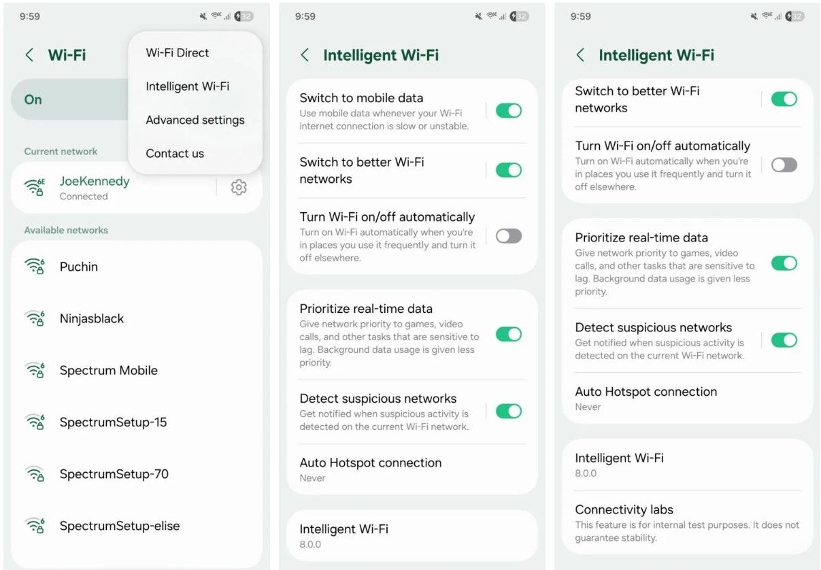Disable the Switch to mobile data toggle
Screen dimensions: 821x570
pos(509,110)
